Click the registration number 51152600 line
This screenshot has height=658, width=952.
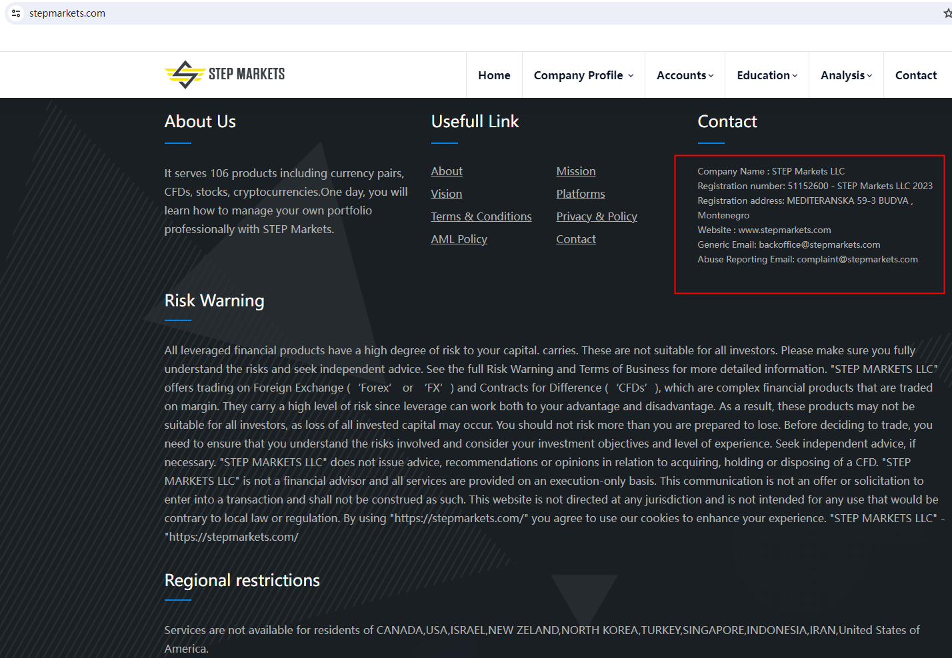point(815,186)
